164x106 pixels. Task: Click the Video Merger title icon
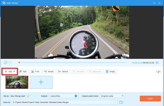point(4,3)
